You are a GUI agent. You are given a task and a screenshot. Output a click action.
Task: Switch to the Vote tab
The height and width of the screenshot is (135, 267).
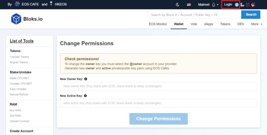(x=194, y=24)
